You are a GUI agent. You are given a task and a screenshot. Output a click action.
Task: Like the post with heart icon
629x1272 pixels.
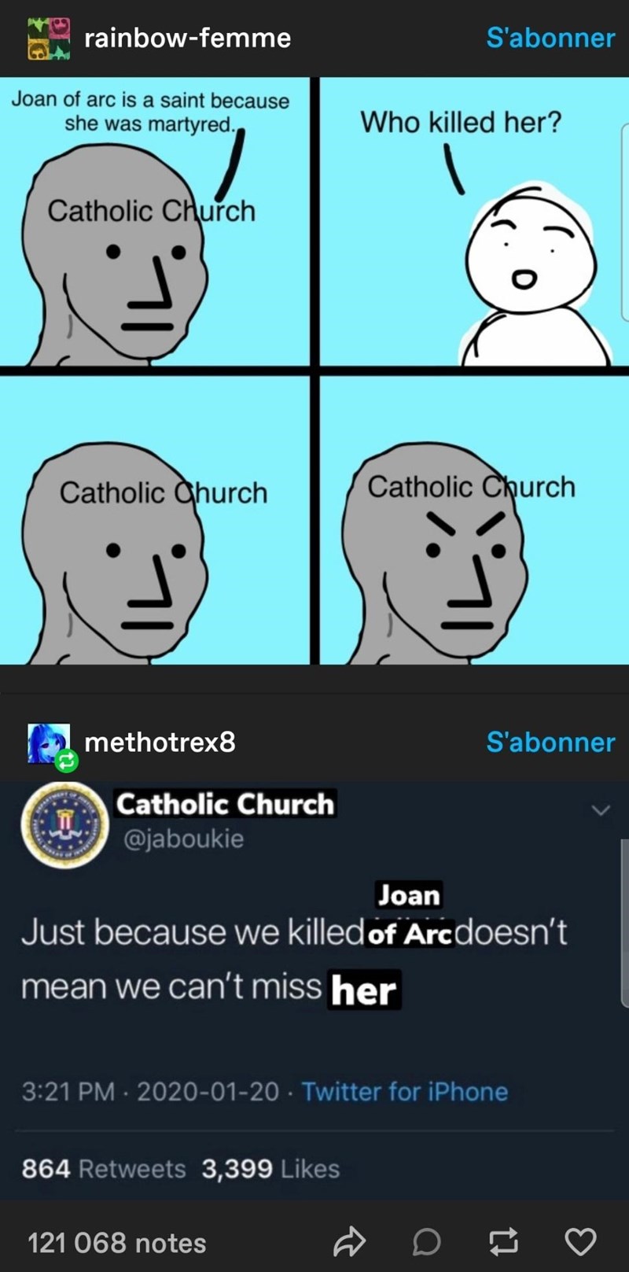coord(581,1242)
